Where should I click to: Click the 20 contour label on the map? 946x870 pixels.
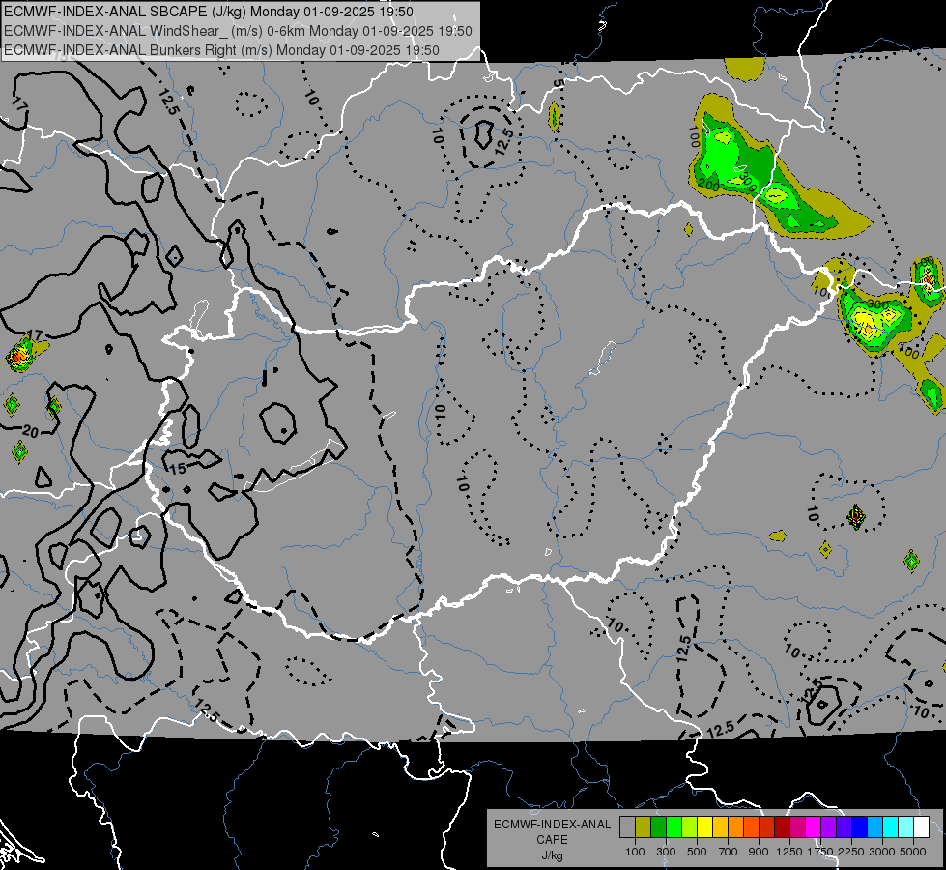pyautogui.click(x=31, y=432)
